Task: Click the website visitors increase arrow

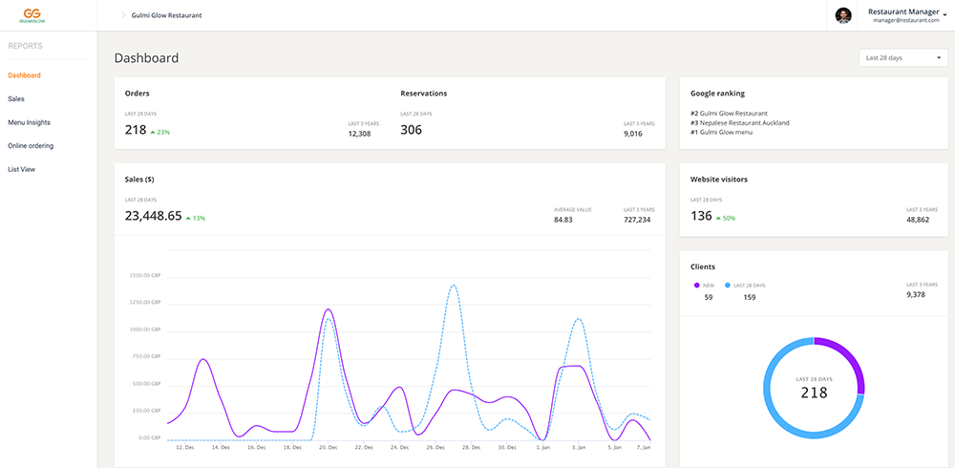Action: [x=718, y=218]
